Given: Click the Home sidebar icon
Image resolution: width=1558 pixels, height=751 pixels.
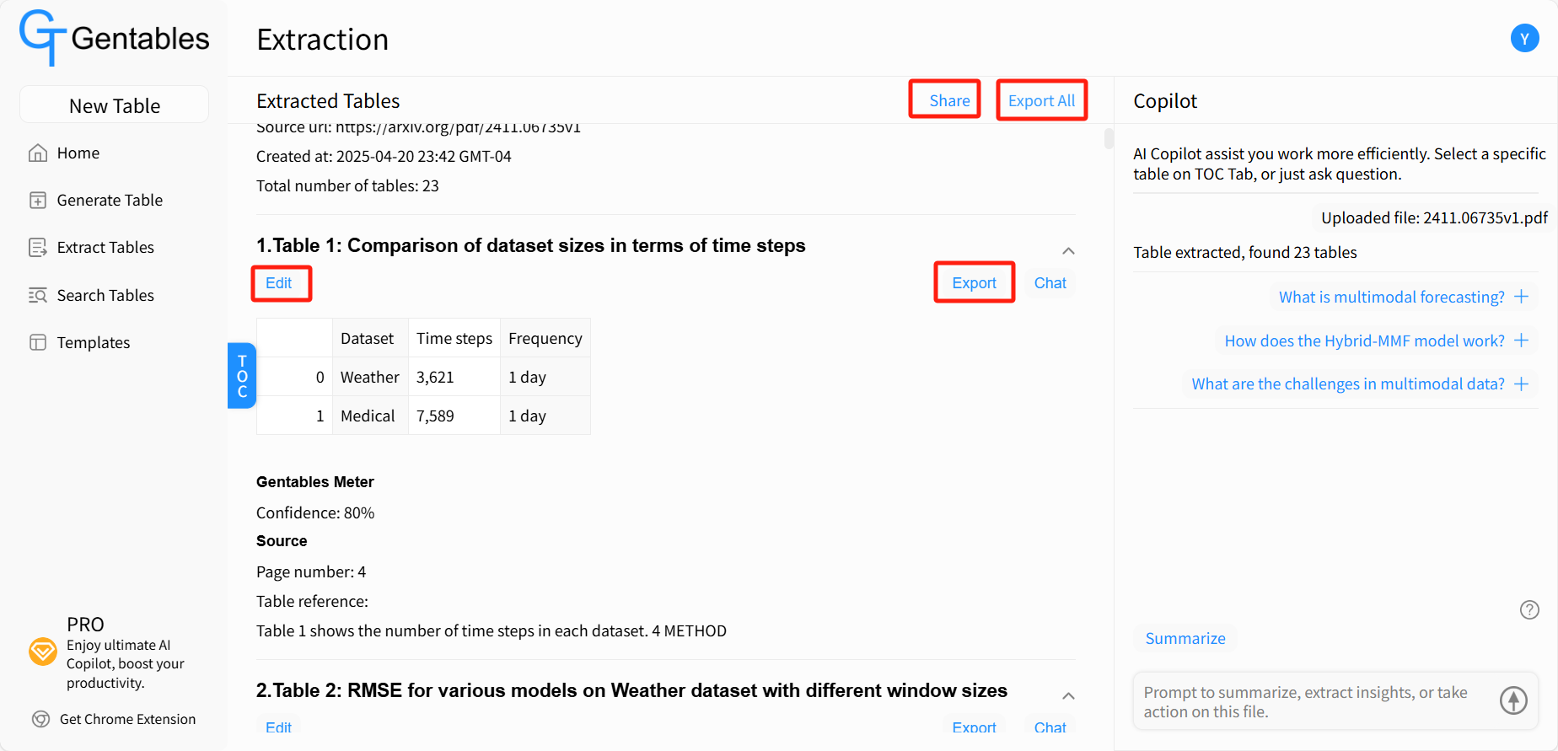Looking at the screenshot, I should [38, 153].
